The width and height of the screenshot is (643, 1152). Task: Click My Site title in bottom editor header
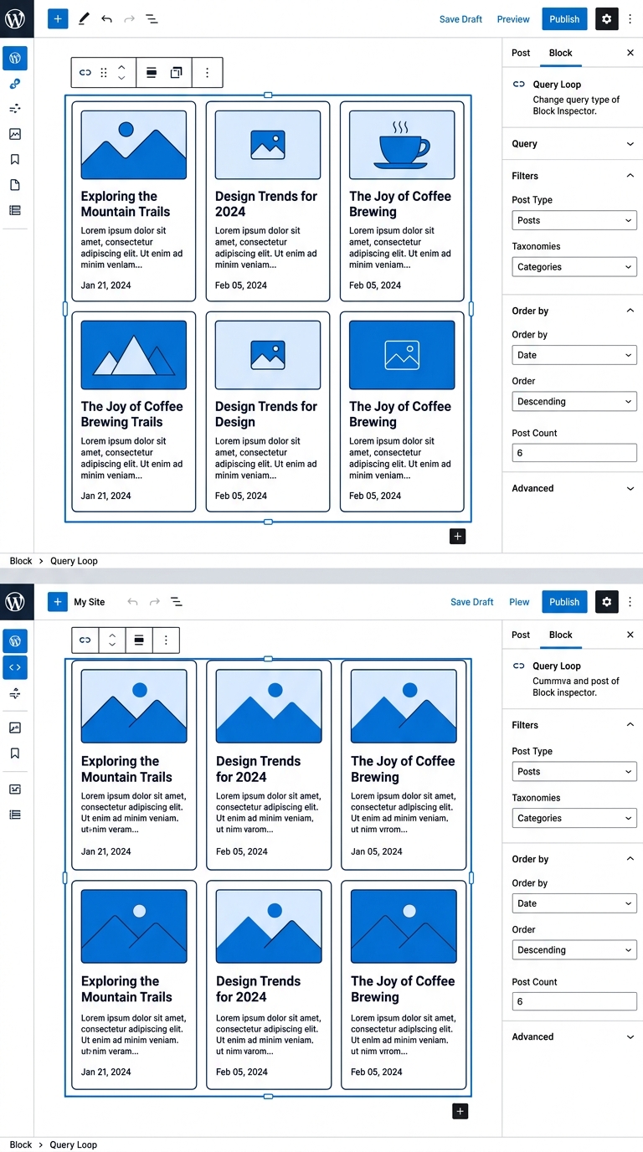tap(90, 602)
